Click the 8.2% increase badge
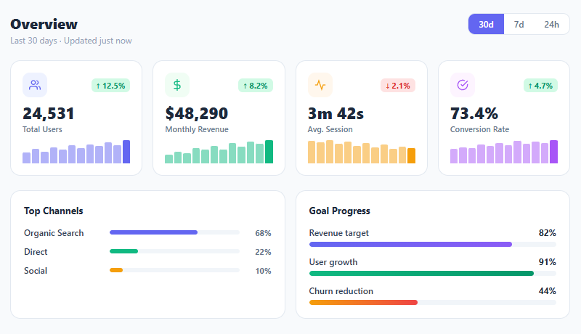The image size is (581, 334). tap(256, 86)
